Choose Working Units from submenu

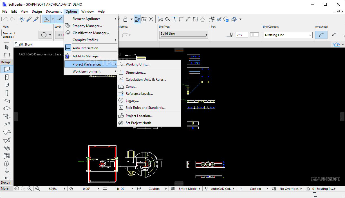(x=149, y=64)
